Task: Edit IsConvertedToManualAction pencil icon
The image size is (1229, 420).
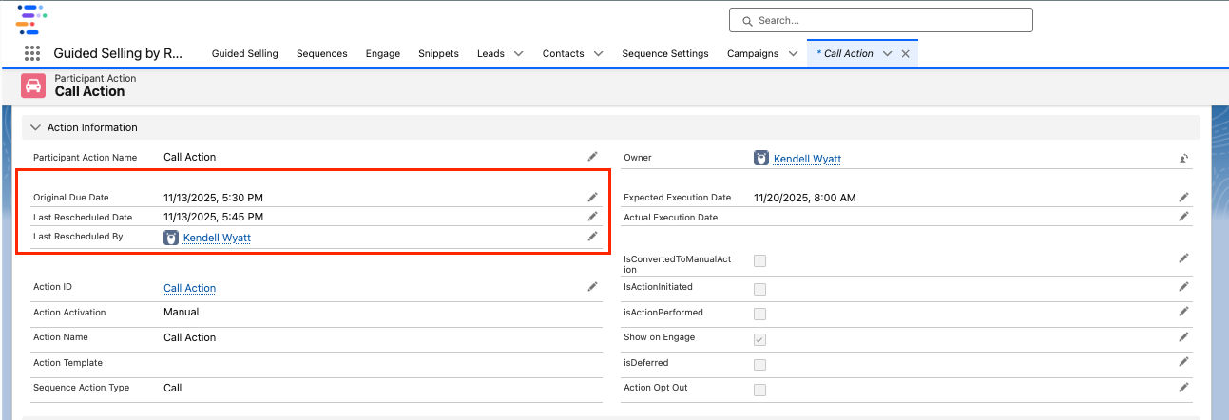Action: (x=1183, y=258)
